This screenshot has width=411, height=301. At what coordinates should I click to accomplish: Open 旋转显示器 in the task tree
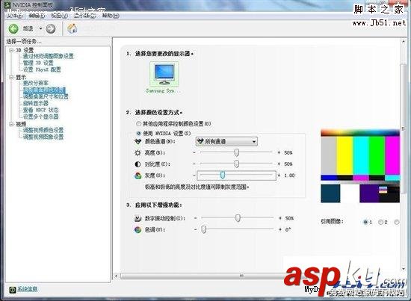(x=36, y=103)
